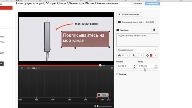This screenshot has width=192, height=108.
Task: Decrease the Начало start time
Action: pos(134,67)
